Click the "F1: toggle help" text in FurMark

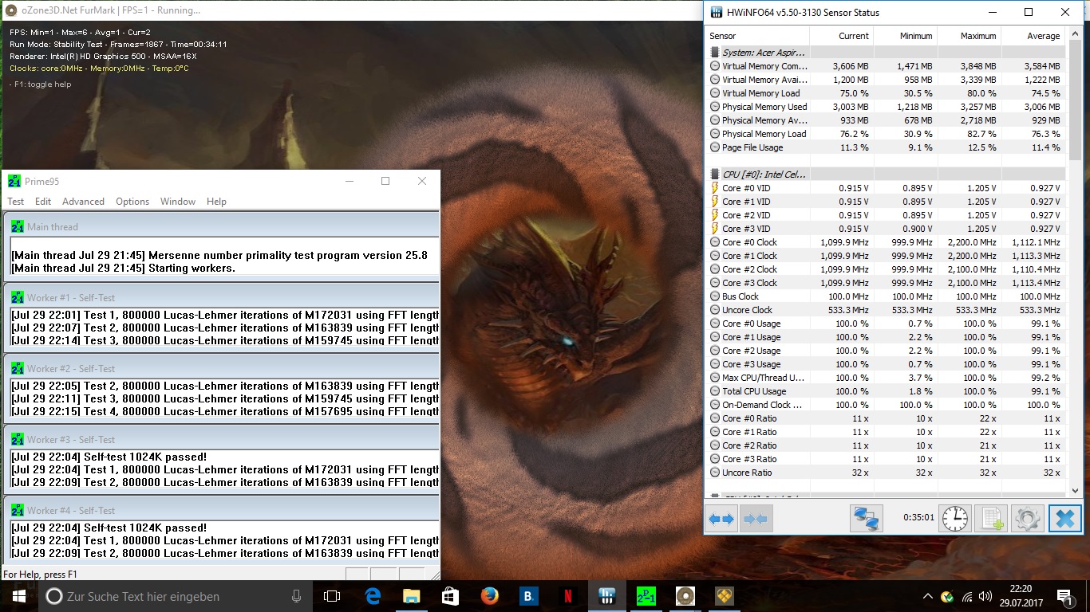tap(40, 84)
